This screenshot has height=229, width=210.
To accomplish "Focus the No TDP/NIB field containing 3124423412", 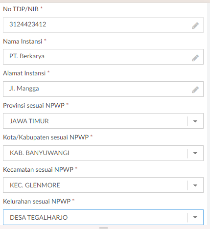I will coord(103,25).
